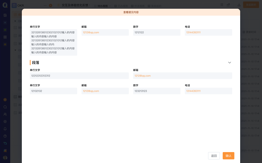
Task: Switch to the 待办视图 tab
Action: click(x=102, y=6)
